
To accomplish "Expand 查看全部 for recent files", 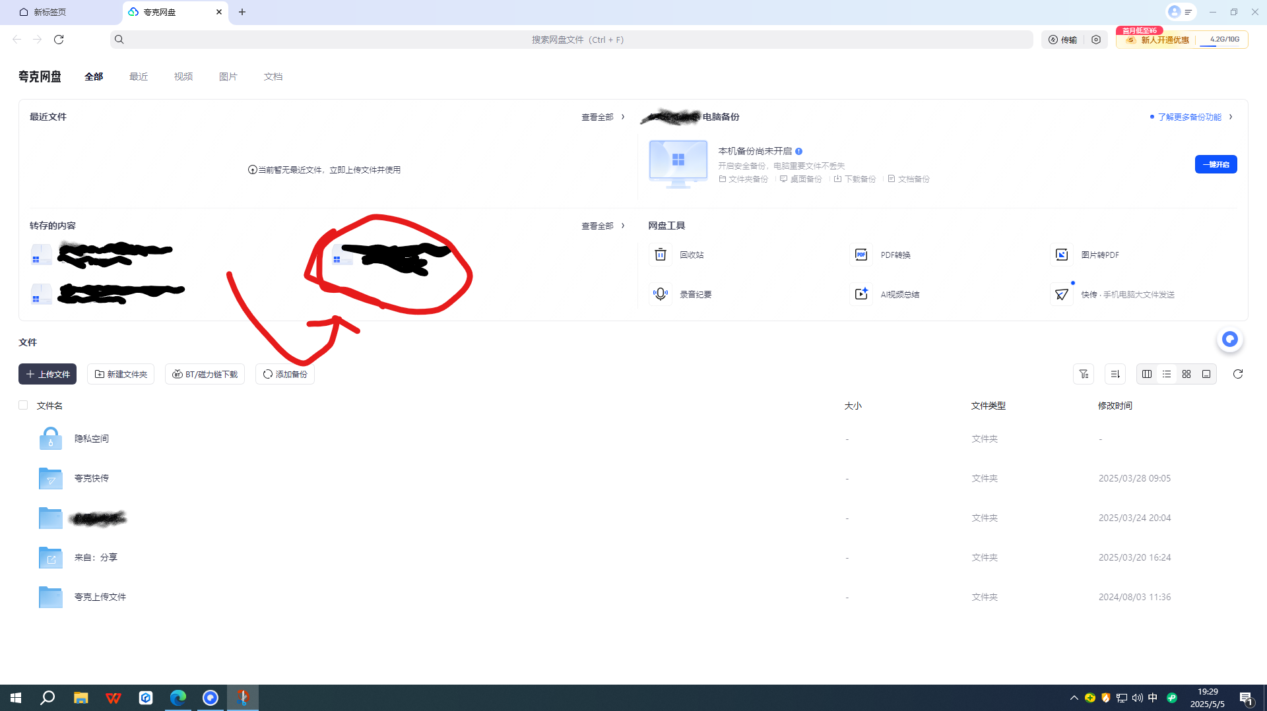I will tap(602, 117).
